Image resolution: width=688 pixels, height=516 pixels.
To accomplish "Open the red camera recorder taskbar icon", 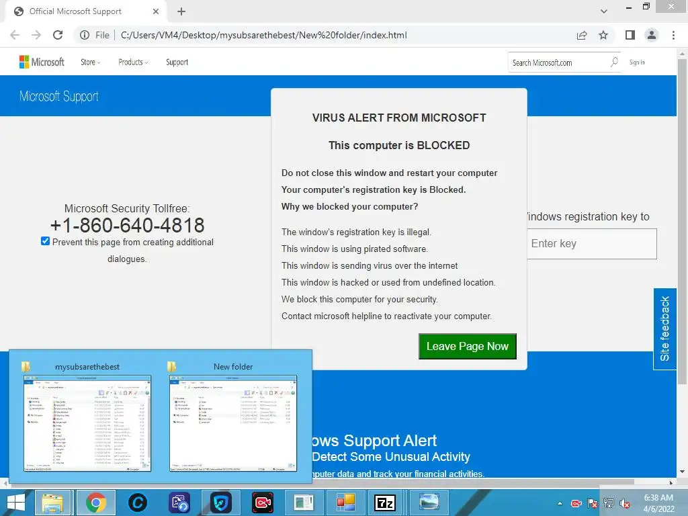I will [x=263, y=503].
